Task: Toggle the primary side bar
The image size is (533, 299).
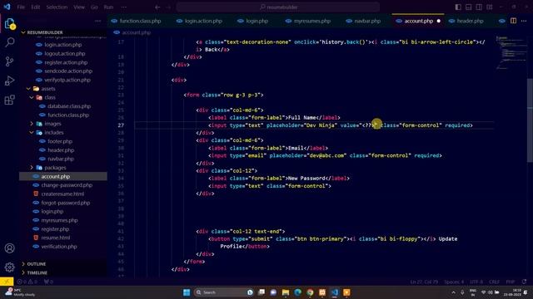Action: pyautogui.click(x=458, y=7)
